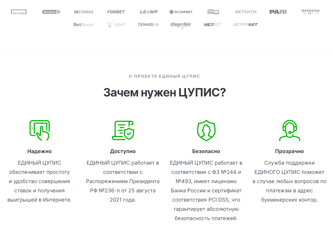Select the БЕТСИТИ logo
The width and height of the screenshot is (333, 227).
(246, 12)
